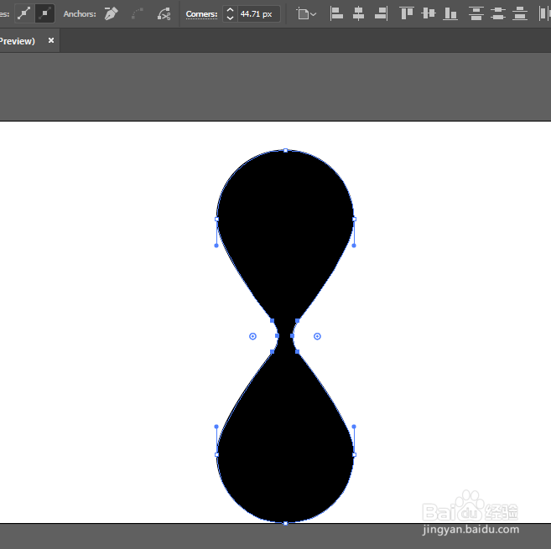The image size is (551, 549).
Task: Select the neck's lower-right selected anchor point
Action: tap(297, 351)
